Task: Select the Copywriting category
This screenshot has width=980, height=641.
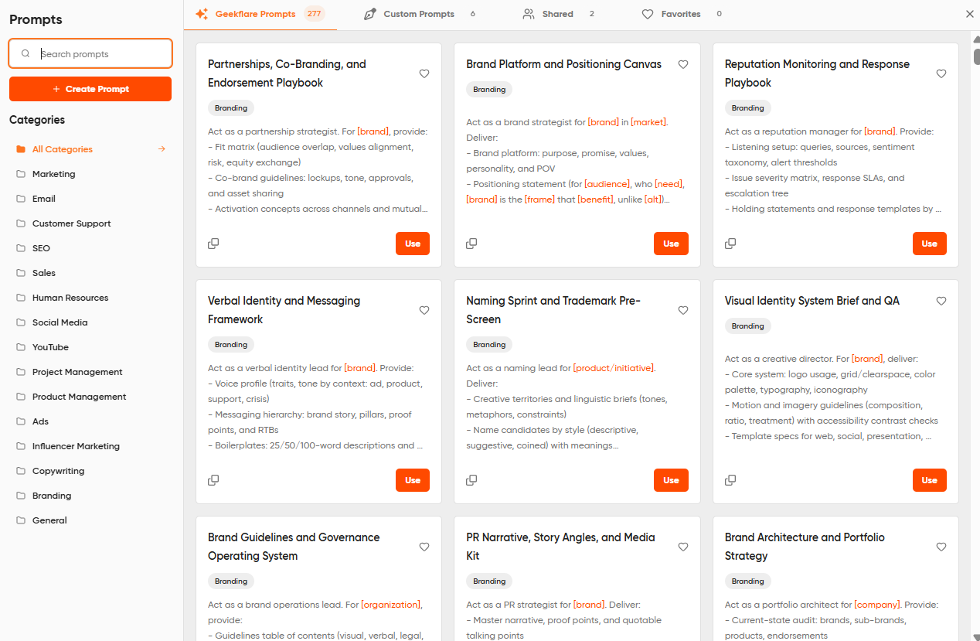Action: pos(58,471)
